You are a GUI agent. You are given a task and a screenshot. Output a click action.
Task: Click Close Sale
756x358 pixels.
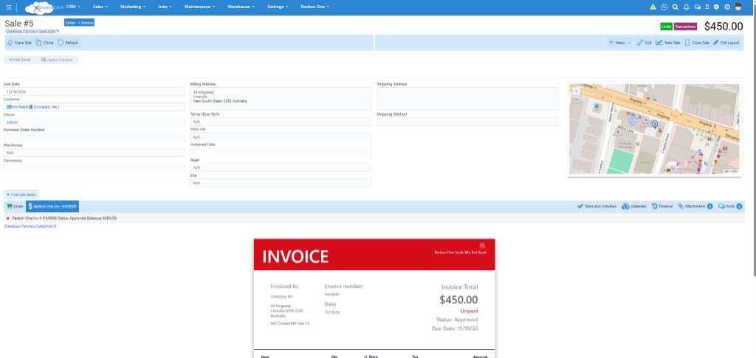[x=697, y=42]
